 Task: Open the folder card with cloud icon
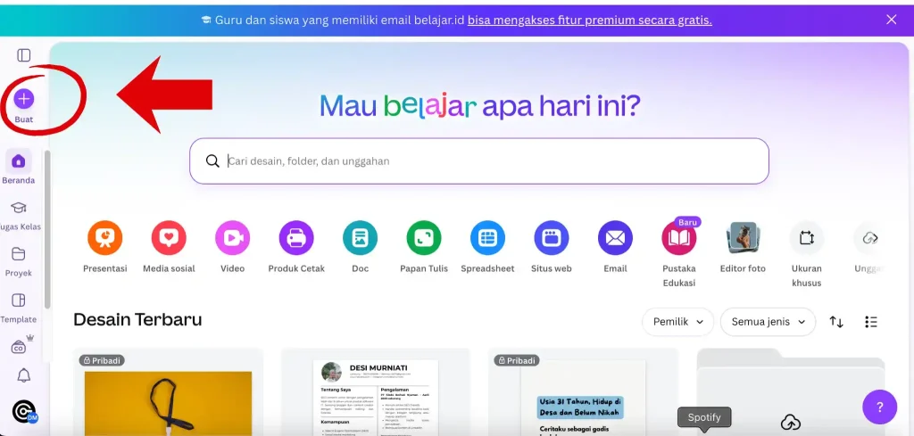point(791,391)
